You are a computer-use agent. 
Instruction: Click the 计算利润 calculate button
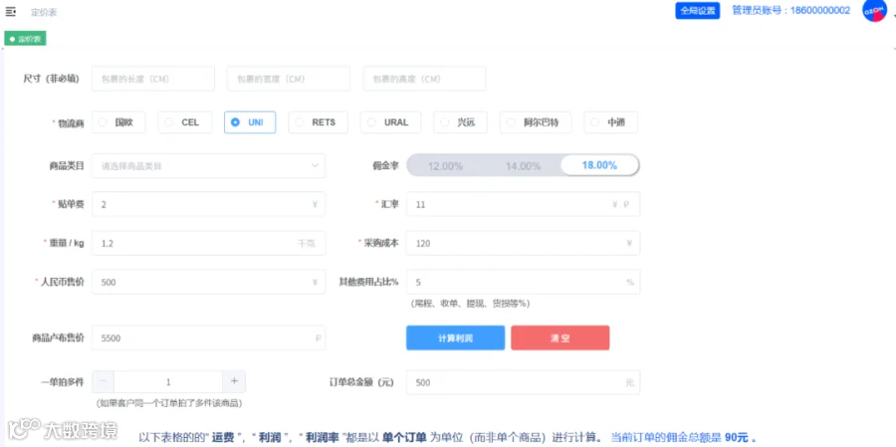[x=455, y=337]
